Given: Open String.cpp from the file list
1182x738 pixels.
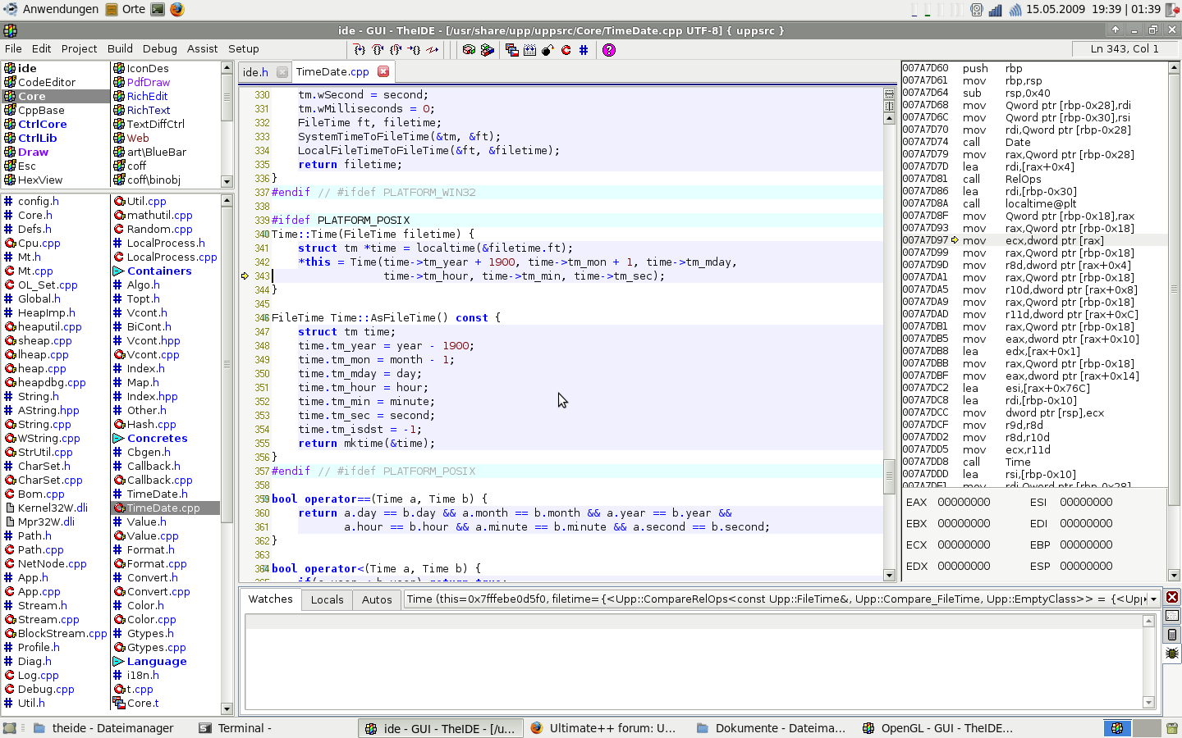Looking at the screenshot, I should [44, 425].
